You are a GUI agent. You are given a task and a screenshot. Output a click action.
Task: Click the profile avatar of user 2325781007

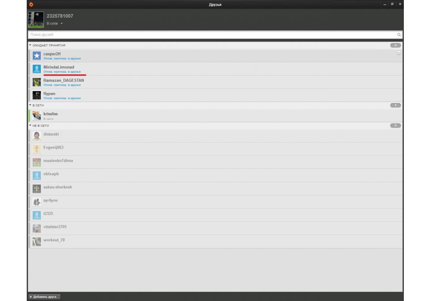(36, 19)
